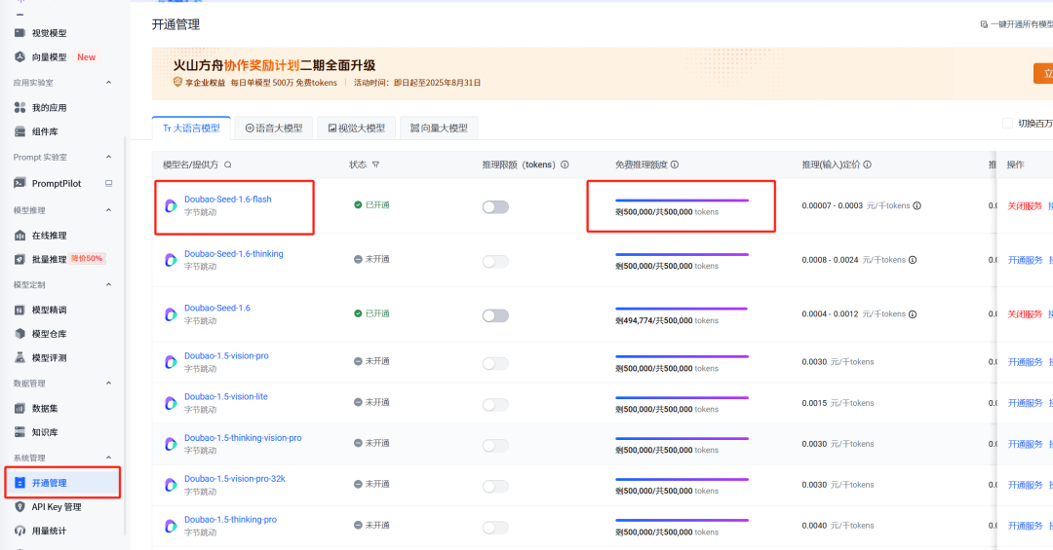The width and height of the screenshot is (1053, 550).
Task: Toggle 推理限额 switch for Doubao-1.5-thinking-vision-pro
Action: 495,446
